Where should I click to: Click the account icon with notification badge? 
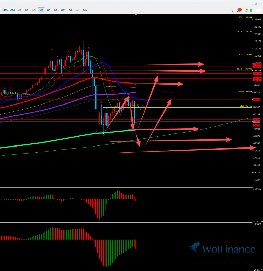(x=238, y=10)
